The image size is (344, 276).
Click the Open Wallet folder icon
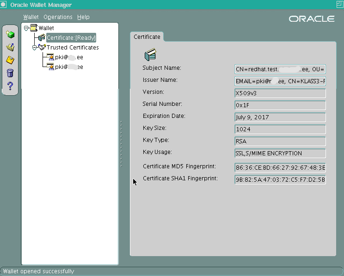point(10,47)
